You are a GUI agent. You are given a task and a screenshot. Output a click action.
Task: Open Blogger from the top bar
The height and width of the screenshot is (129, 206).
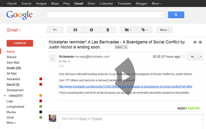(142, 4)
